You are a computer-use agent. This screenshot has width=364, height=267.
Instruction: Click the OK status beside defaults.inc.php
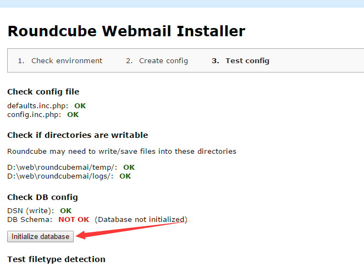point(80,105)
